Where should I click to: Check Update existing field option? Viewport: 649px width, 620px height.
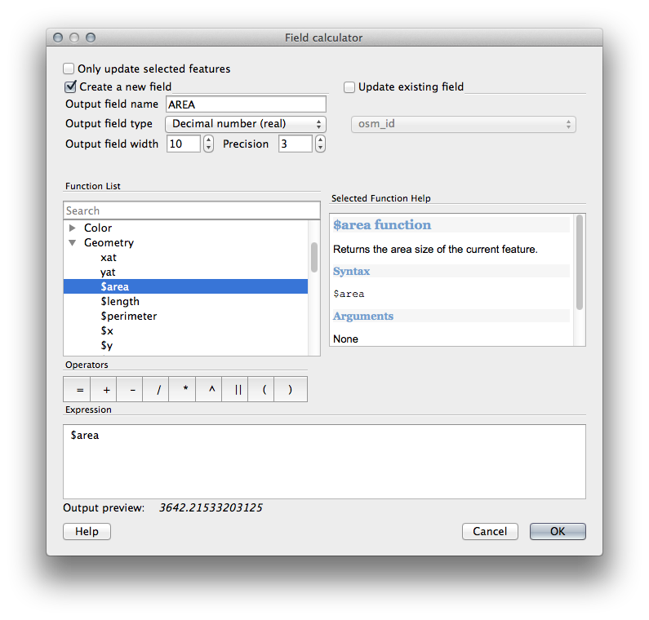(x=349, y=87)
